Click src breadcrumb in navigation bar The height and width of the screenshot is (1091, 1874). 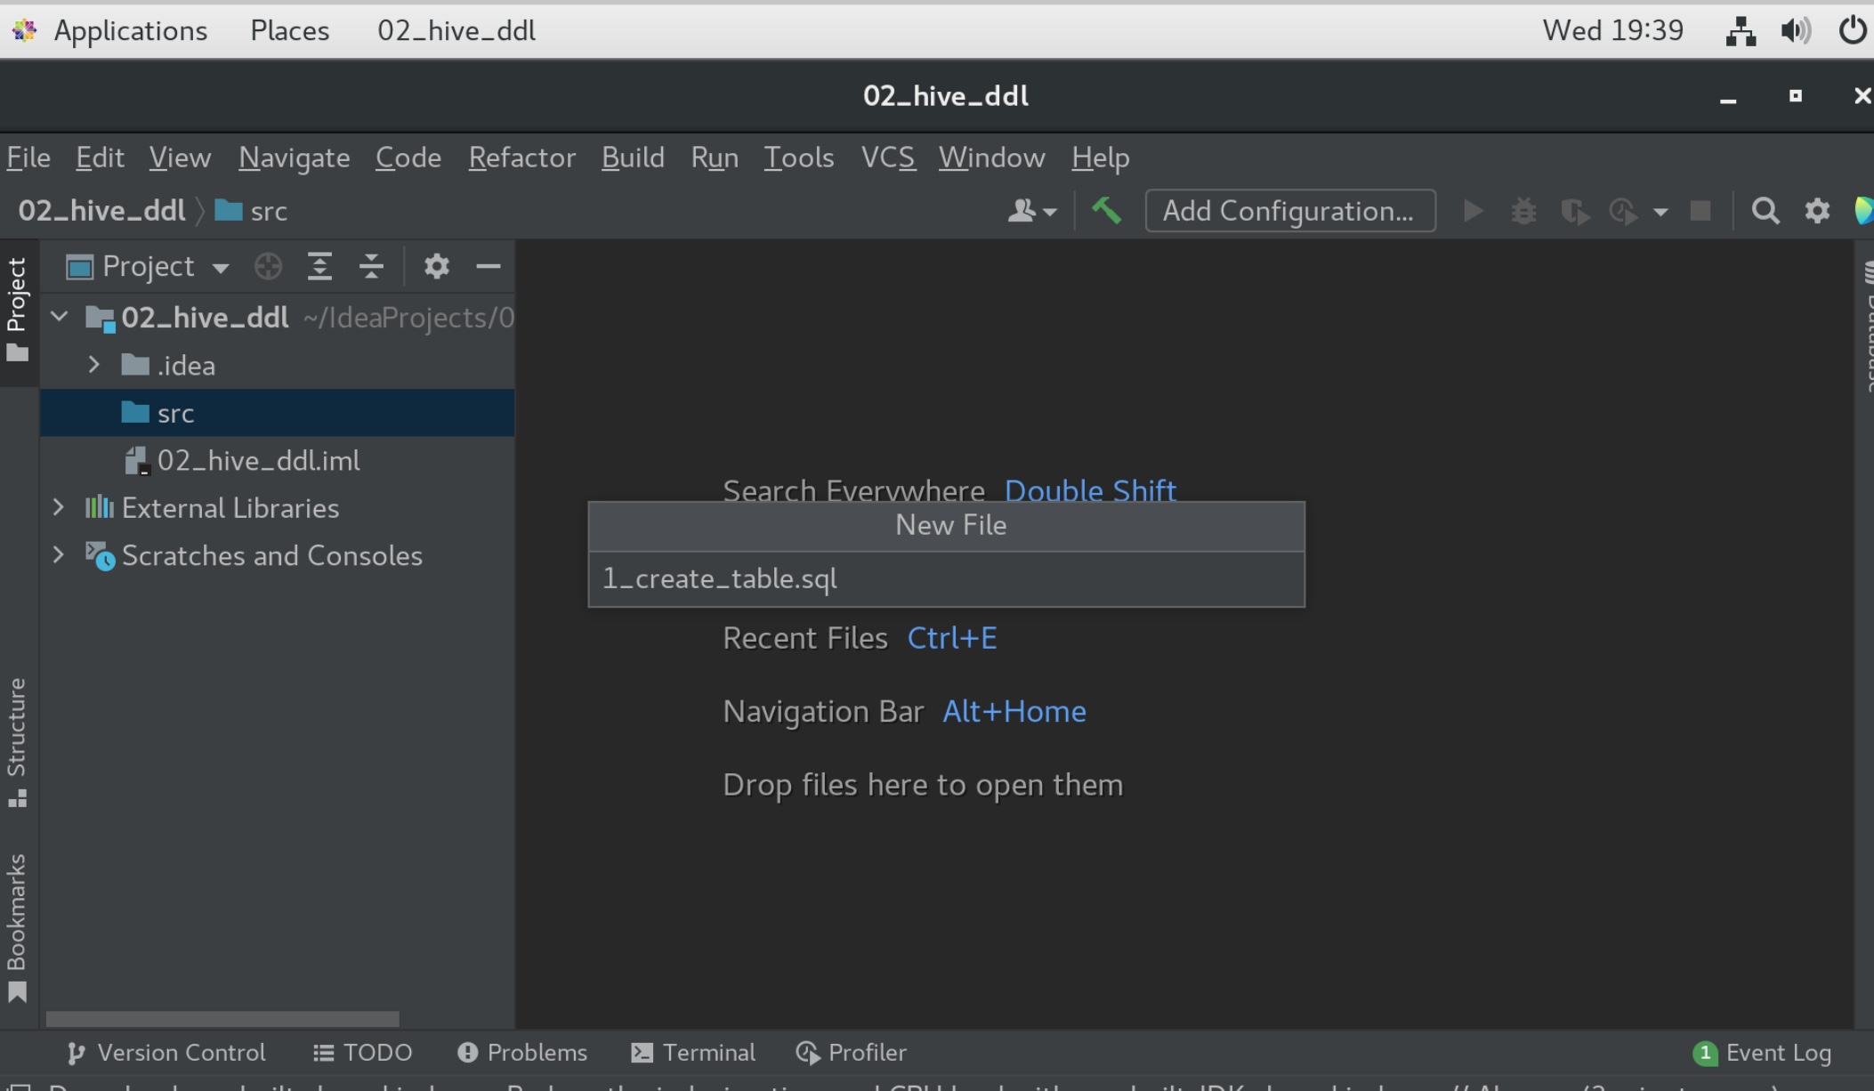[x=251, y=211]
